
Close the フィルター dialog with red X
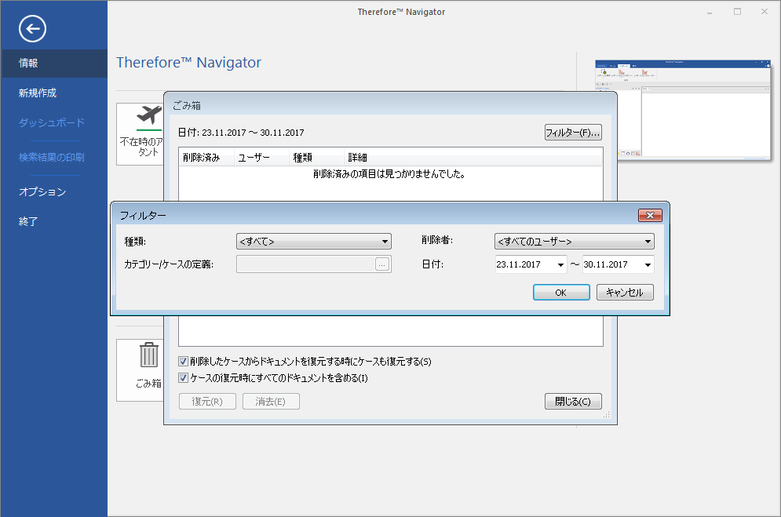pos(650,215)
